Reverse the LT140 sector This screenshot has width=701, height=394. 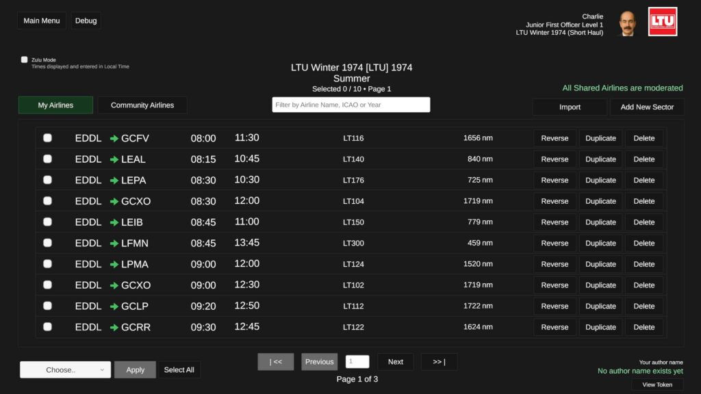tap(555, 159)
